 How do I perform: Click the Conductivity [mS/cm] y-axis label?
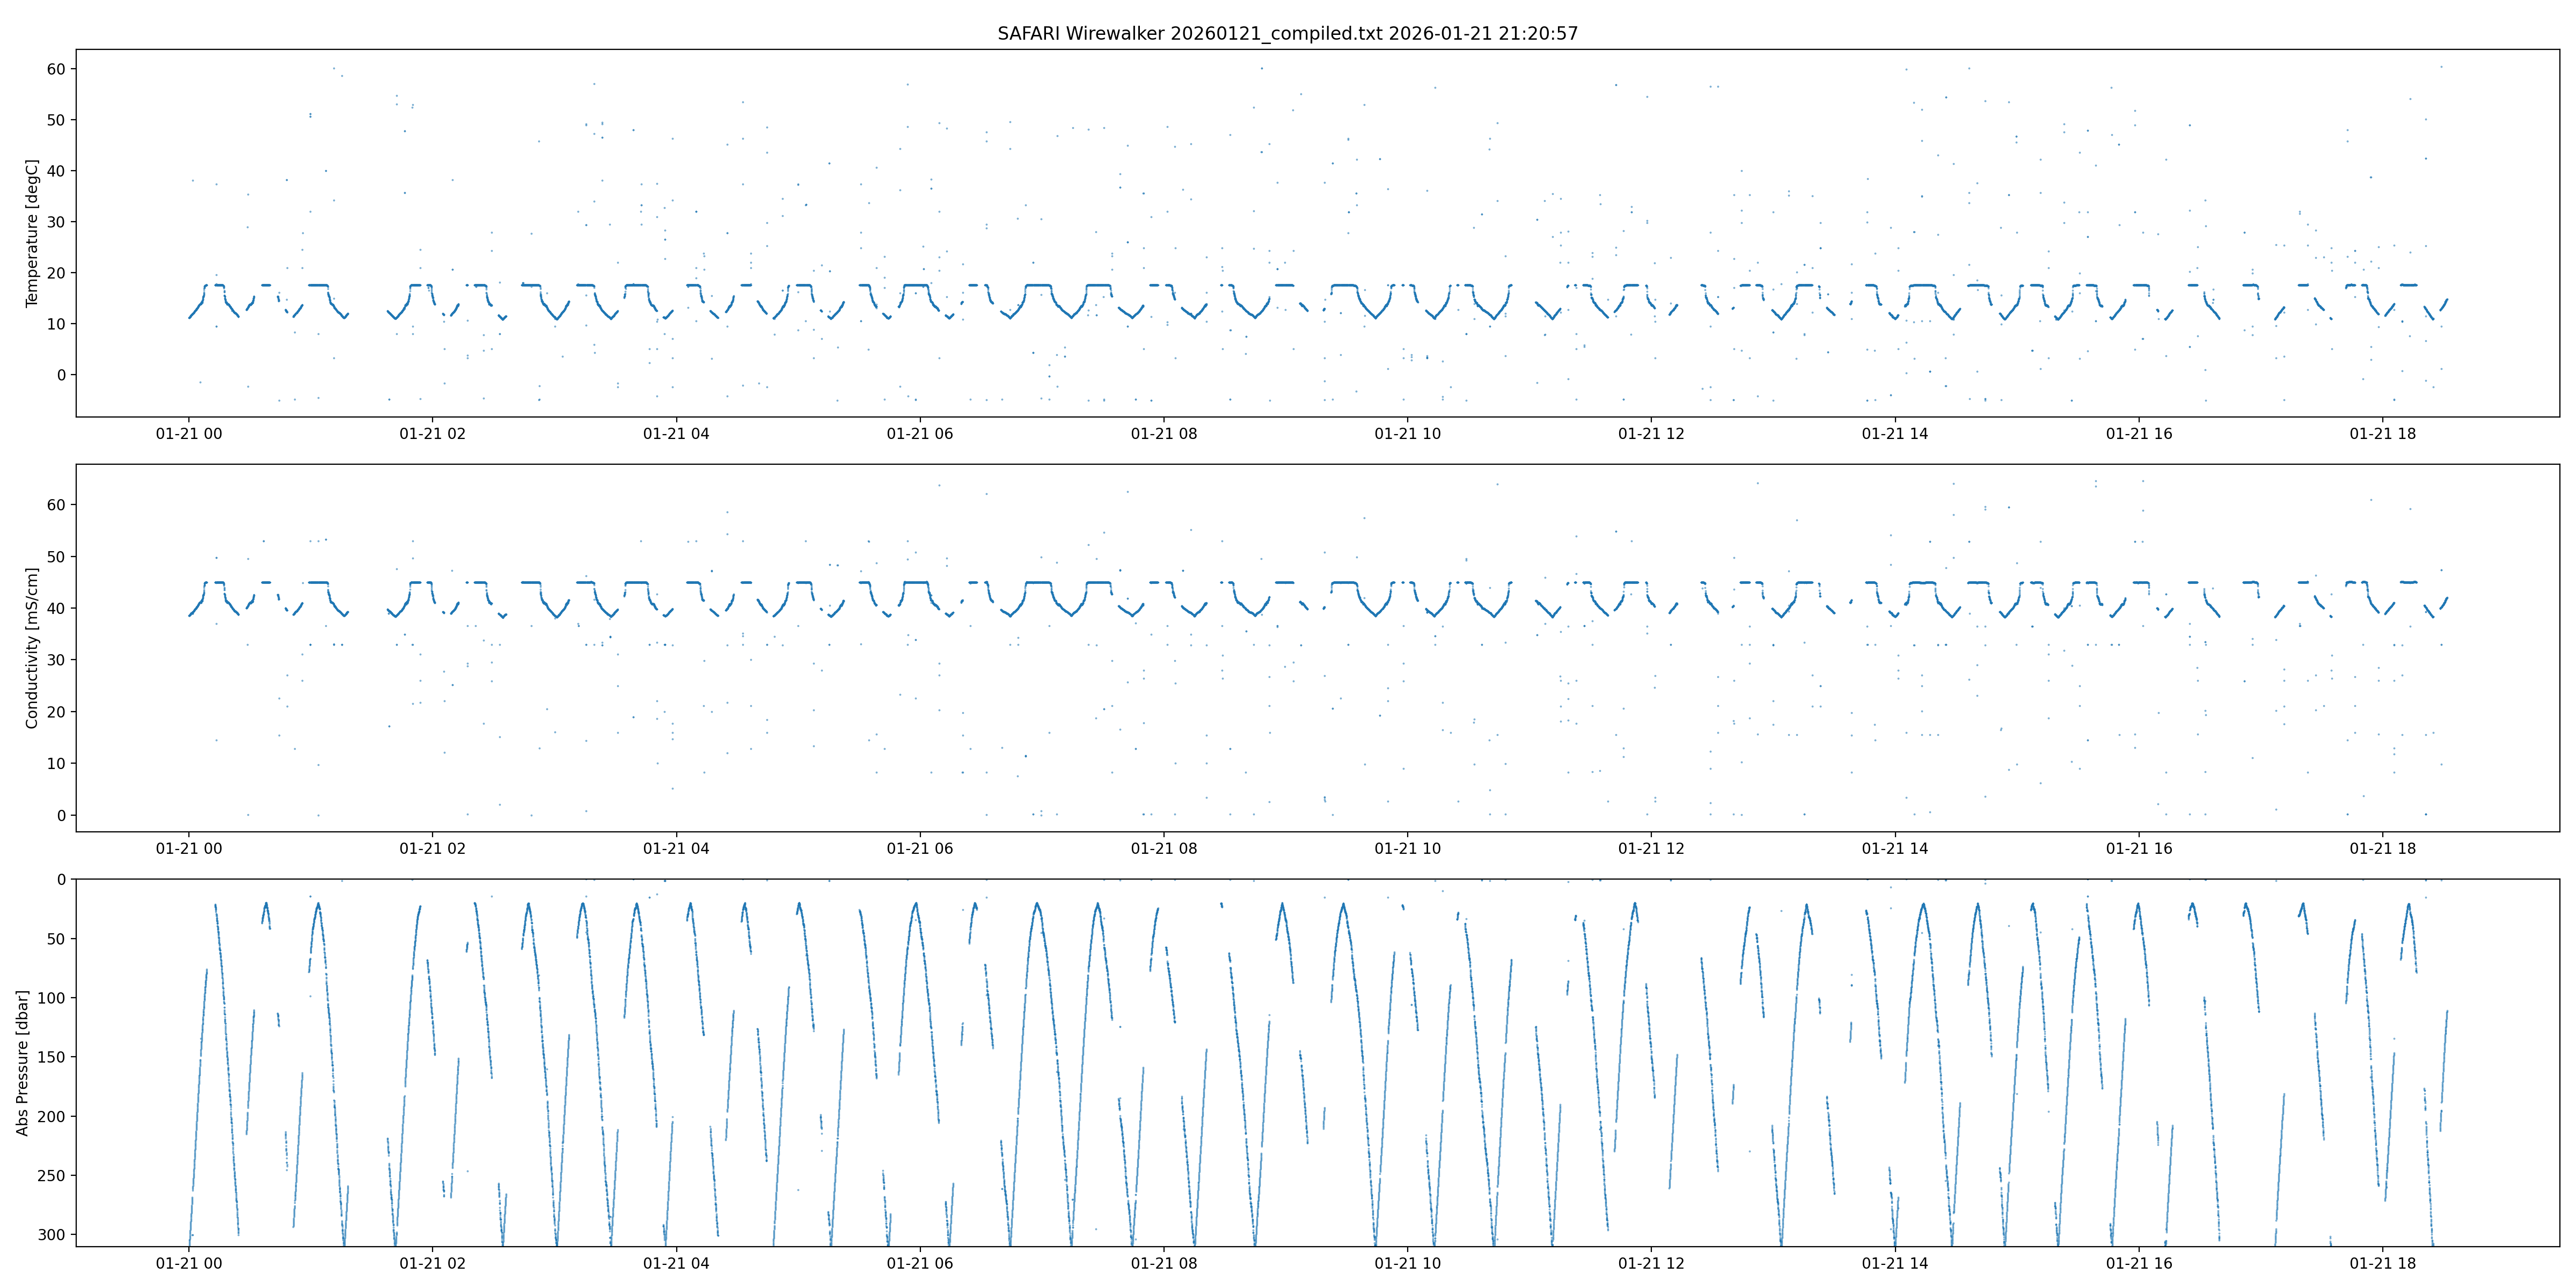point(32,648)
